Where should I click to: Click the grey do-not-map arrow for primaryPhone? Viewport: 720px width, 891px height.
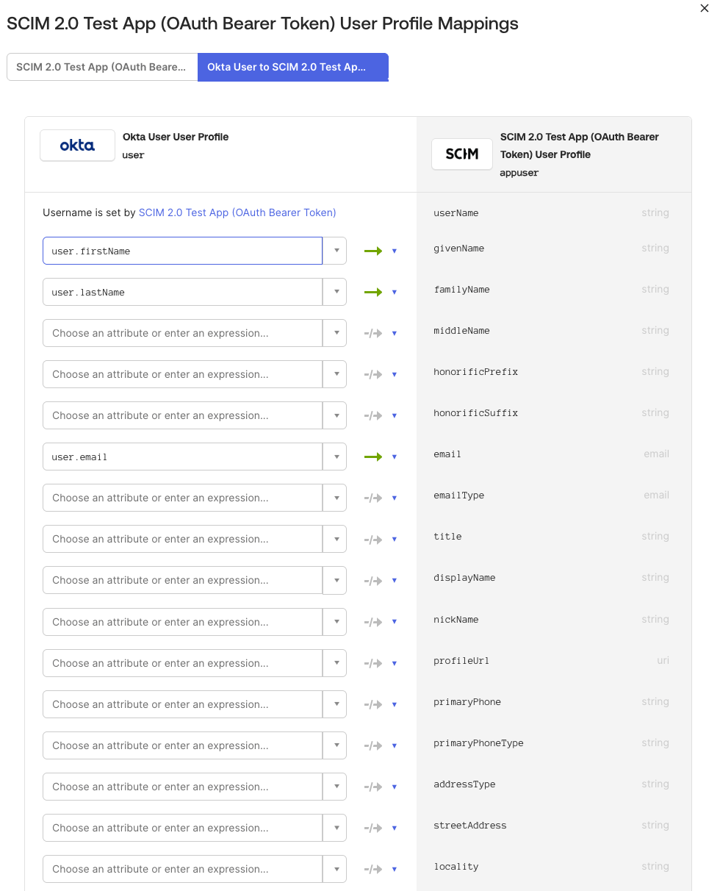click(373, 704)
